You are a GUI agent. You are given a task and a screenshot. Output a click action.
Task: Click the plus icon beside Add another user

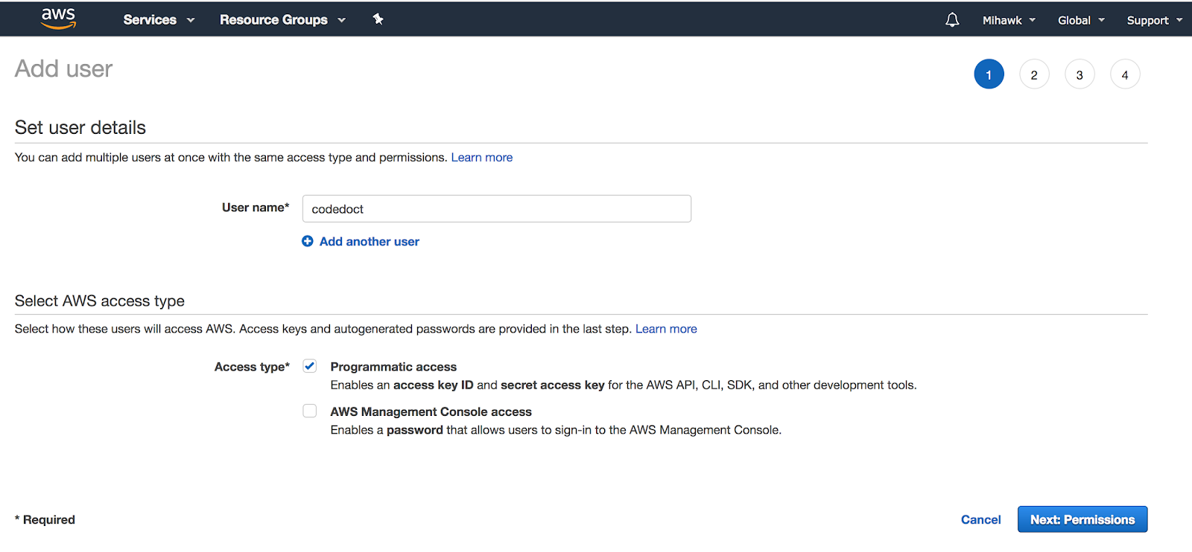[x=307, y=241]
